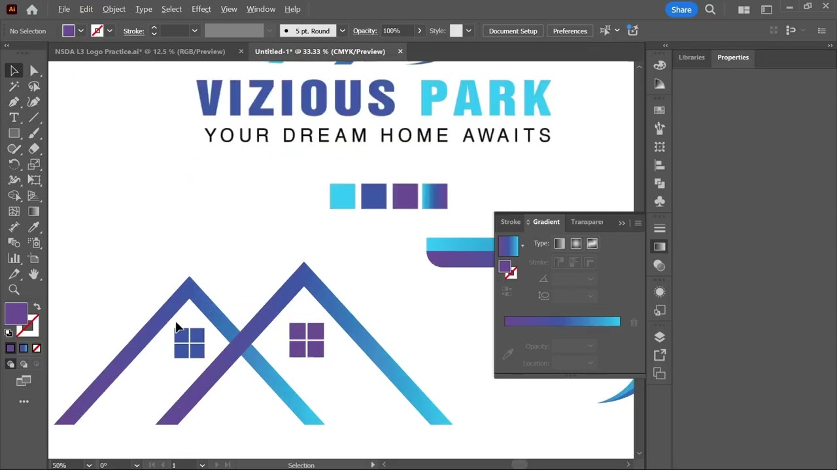Open zoom level 50% dropdown

click(89, 465)
